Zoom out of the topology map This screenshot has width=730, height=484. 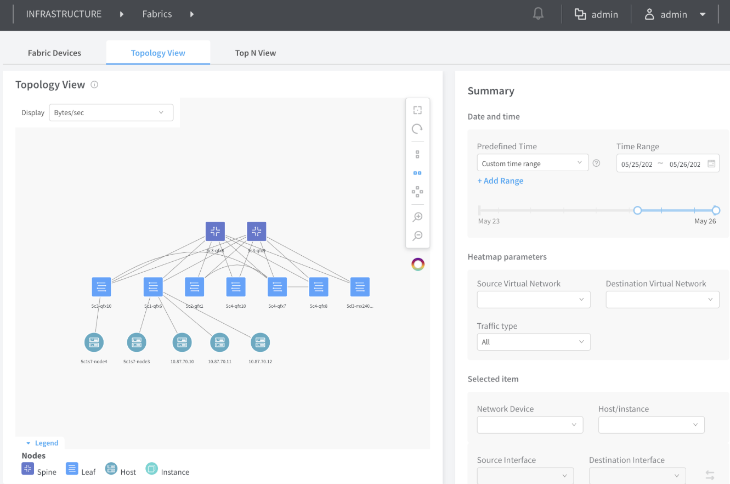417,236
